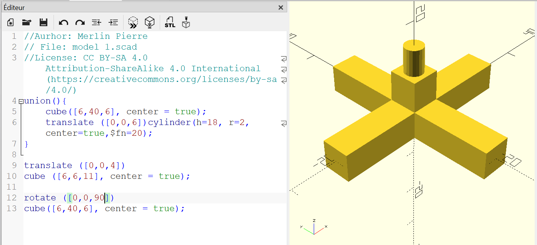The image size is (537, 245).
Task: Click the center cube of 3D model
Action: pos(414,91)
